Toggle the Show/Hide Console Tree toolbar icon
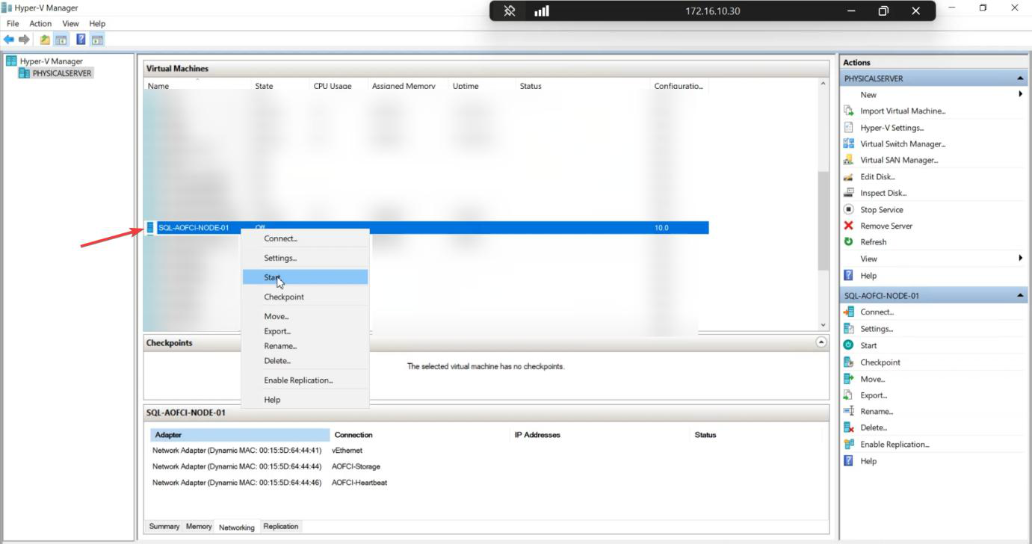 [61, 40]
